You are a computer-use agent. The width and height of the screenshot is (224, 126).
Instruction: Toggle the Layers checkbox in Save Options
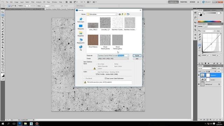[x=97, y=69]
